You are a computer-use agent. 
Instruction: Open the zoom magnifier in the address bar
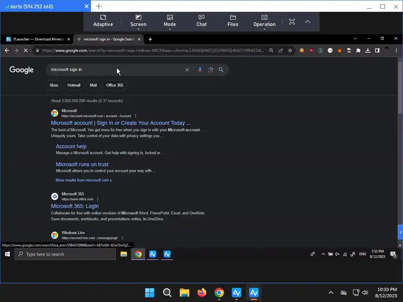271,51
